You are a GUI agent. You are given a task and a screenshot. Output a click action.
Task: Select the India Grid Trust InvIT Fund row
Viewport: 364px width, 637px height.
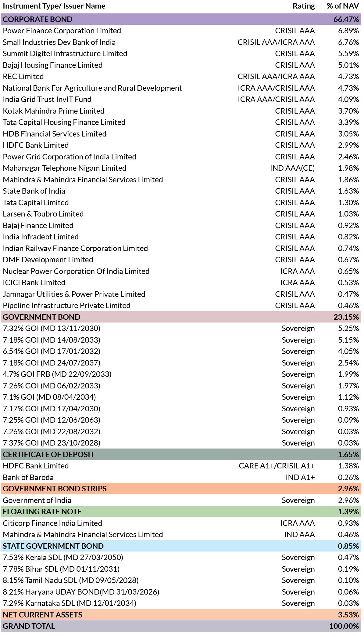(x=180, y=100)
